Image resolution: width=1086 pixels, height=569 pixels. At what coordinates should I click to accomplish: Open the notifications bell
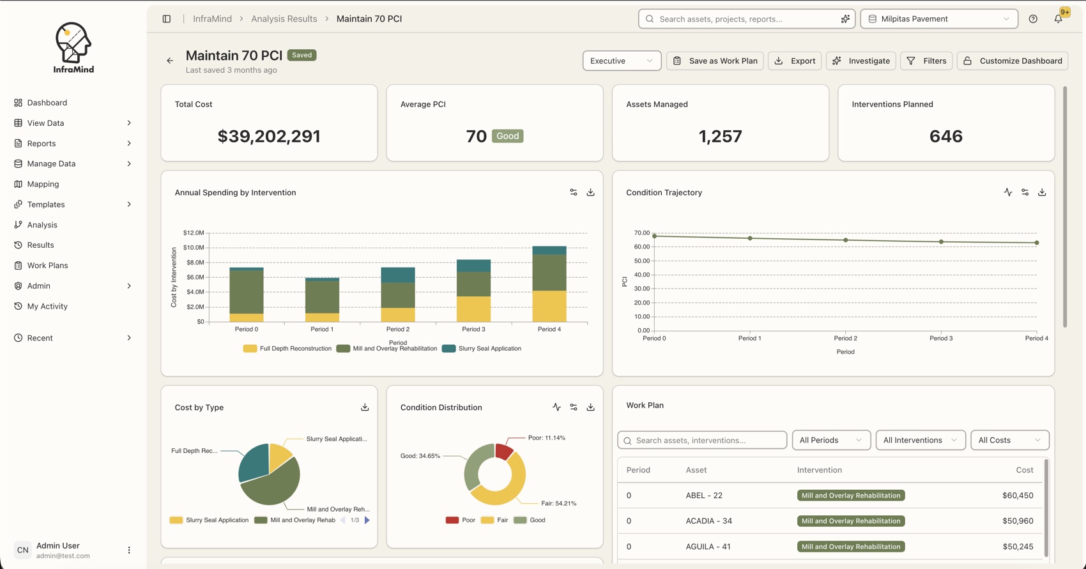tap(1059, 19)
